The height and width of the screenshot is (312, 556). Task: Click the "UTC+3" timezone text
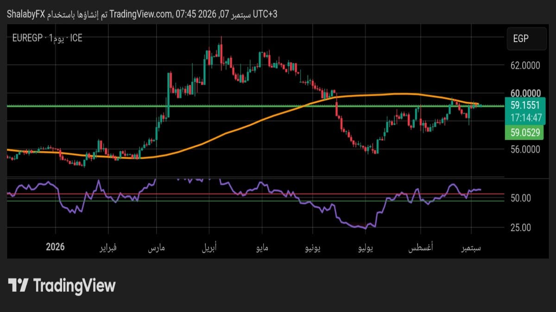[x=266, y=14]
